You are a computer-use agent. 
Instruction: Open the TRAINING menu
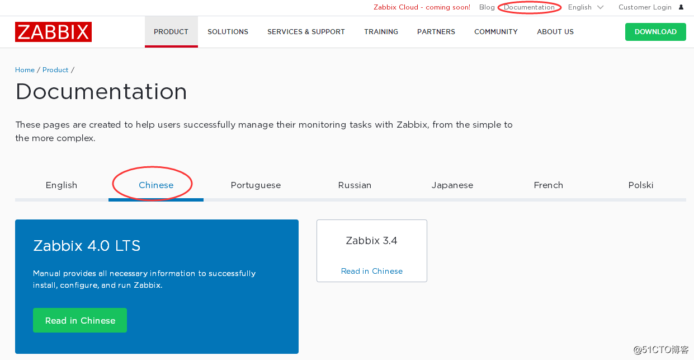click(x=381, y=32)
